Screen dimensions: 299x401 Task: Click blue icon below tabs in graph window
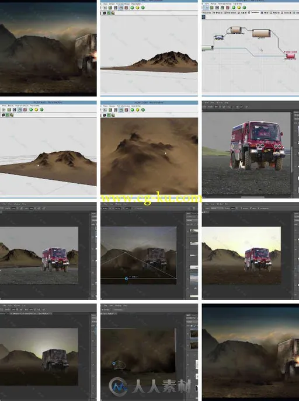(x=204, y=17)
